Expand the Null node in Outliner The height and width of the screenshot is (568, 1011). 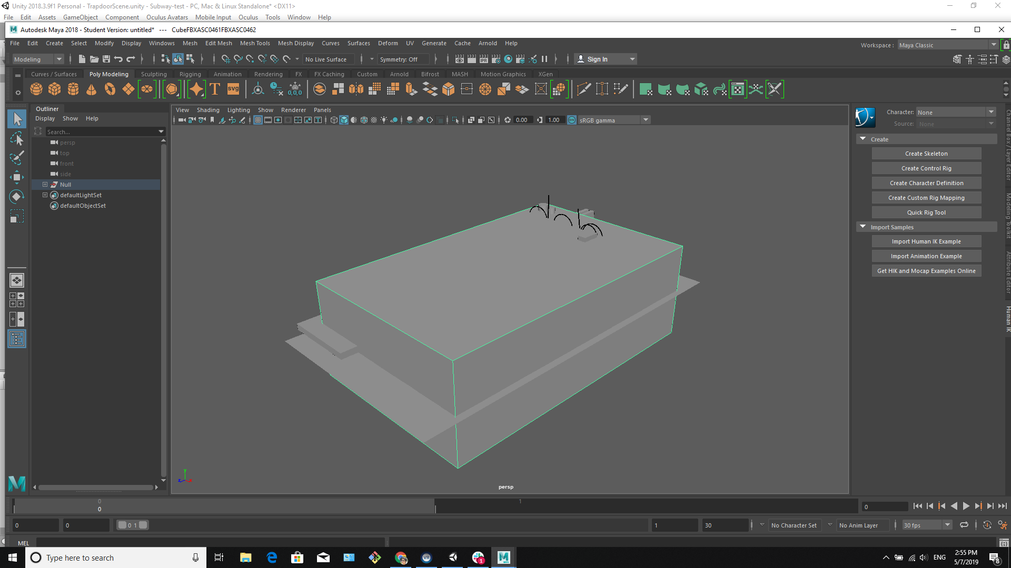pos(45,185)
